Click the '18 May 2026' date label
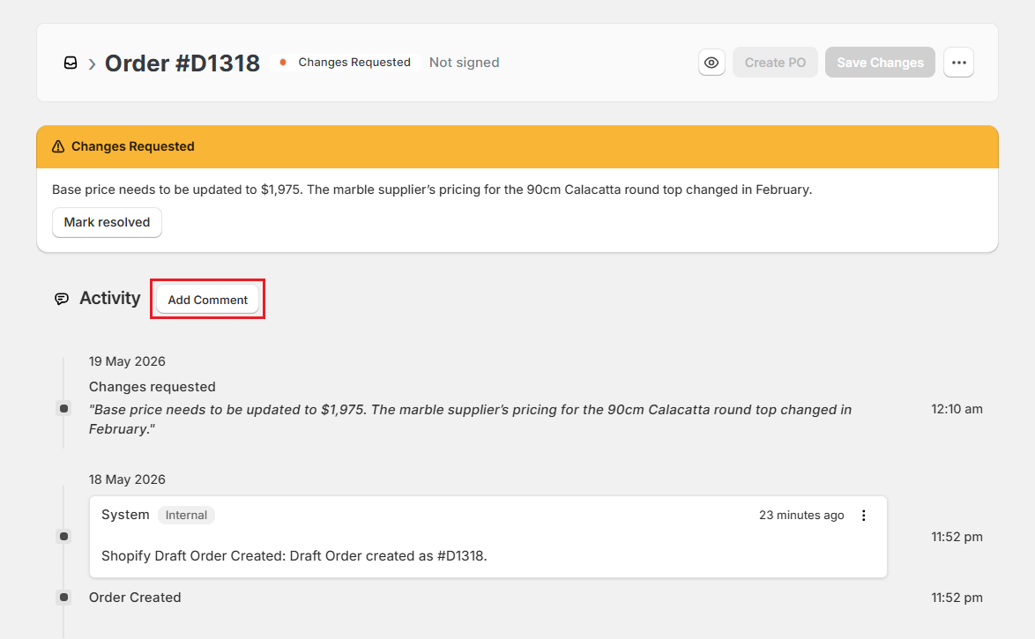This screenshot has height=639, width=1035. (128, 479)
